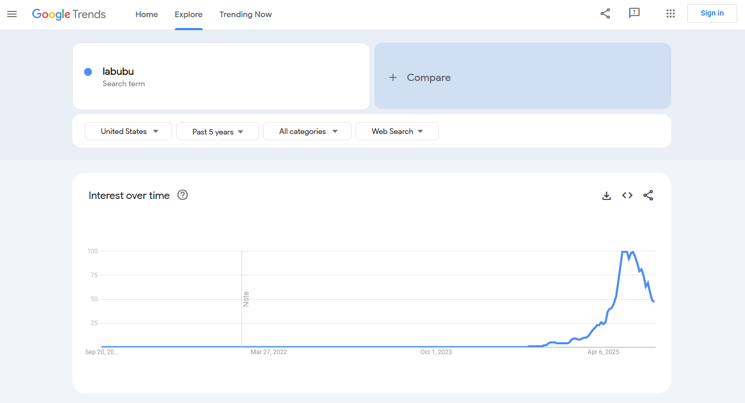Screen dimensions: 745x403
Task: Download the interest over time CSV
Action: pos(606,196)
